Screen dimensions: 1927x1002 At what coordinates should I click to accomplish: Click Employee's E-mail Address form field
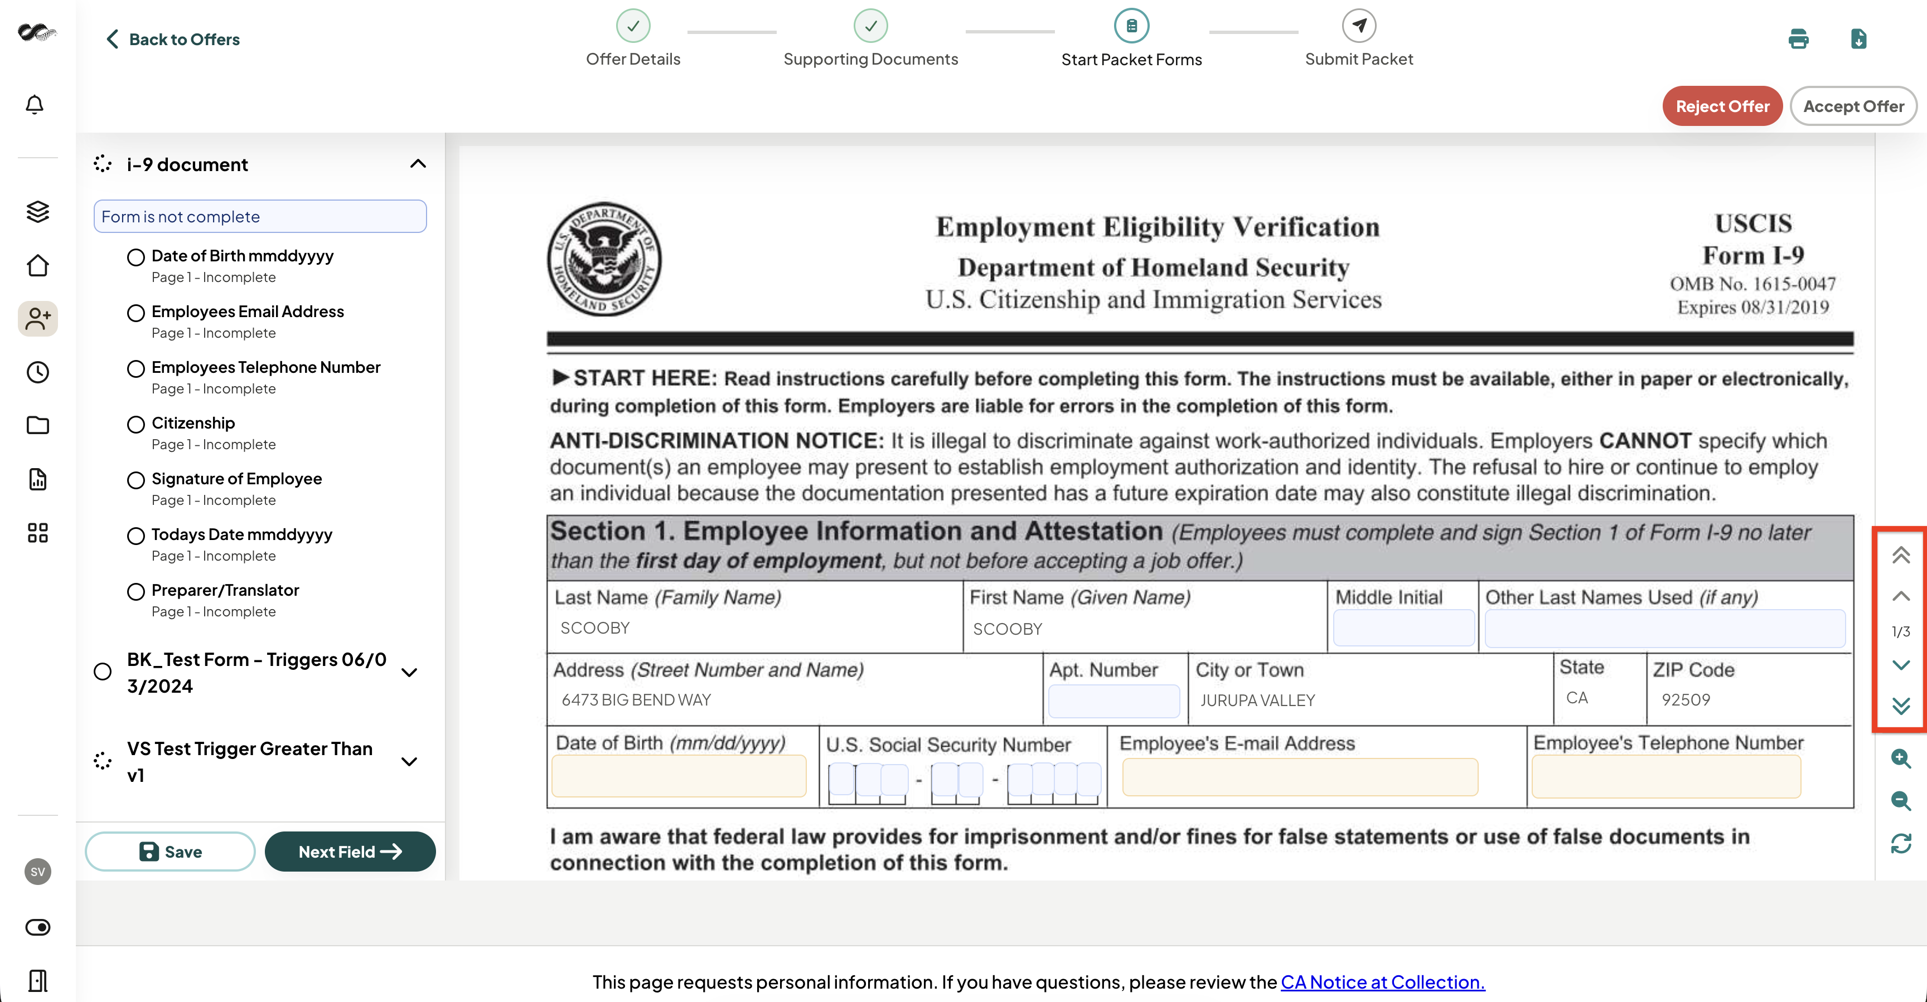click(x=1300, y=777)
